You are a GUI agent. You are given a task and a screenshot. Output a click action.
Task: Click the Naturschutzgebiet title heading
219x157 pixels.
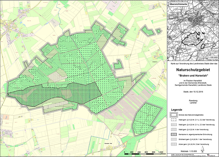point(193,70)
